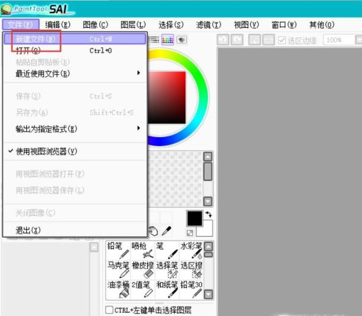The width and height of the screenshot is (362, 316).
Task: Open the 窗口(W) menu
Action: click(284, 25)
